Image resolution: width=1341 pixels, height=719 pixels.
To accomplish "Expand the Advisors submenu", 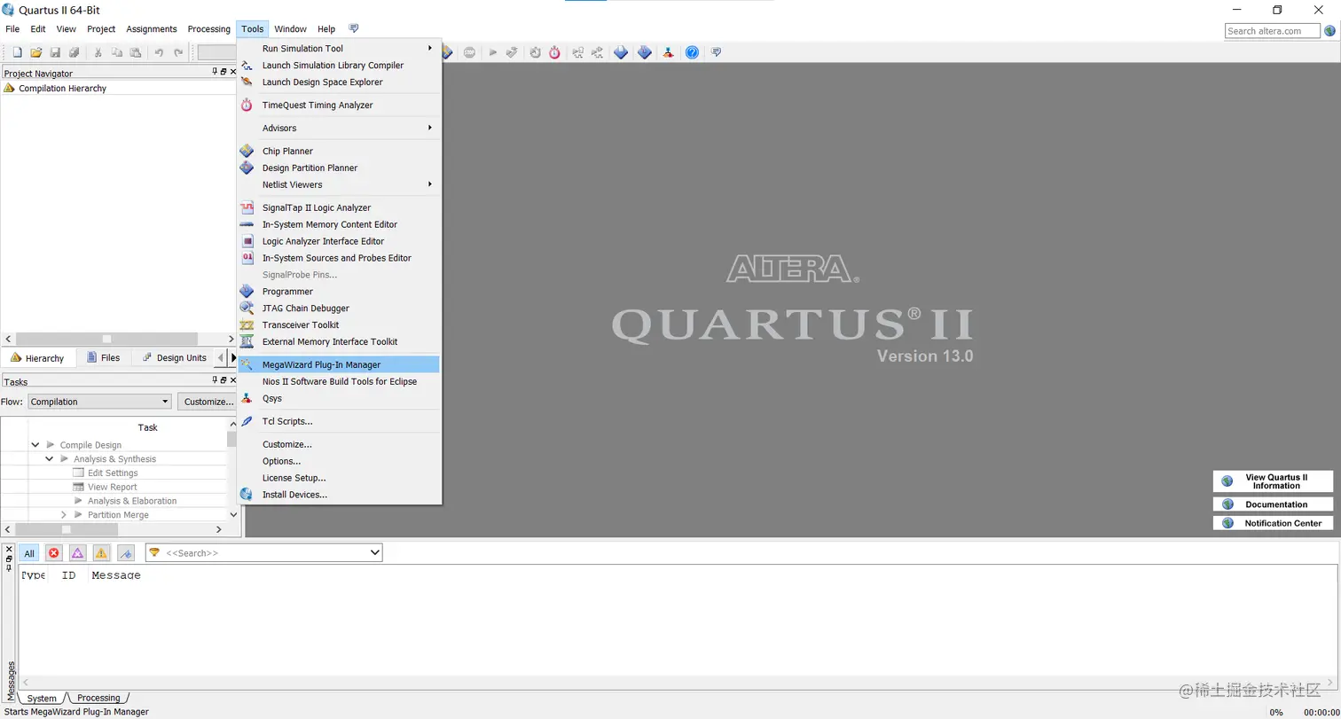I will pyautogui.click(x=338, y=129).
